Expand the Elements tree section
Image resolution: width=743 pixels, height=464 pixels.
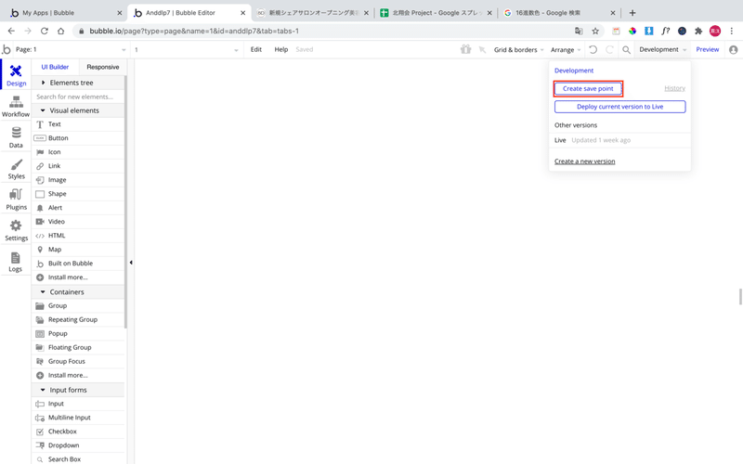[x=78, y=83]
